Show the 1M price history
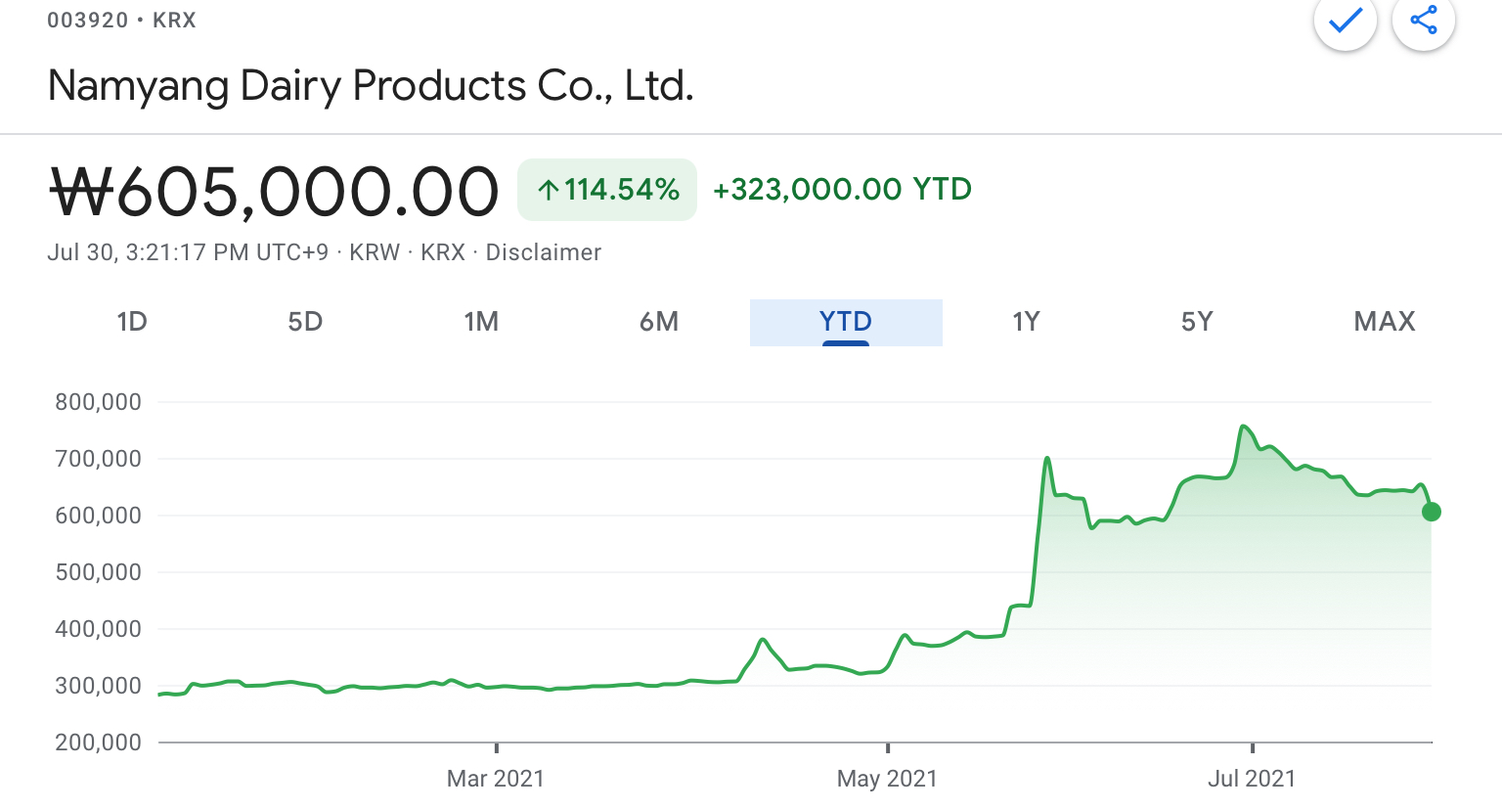 [481, 322]
